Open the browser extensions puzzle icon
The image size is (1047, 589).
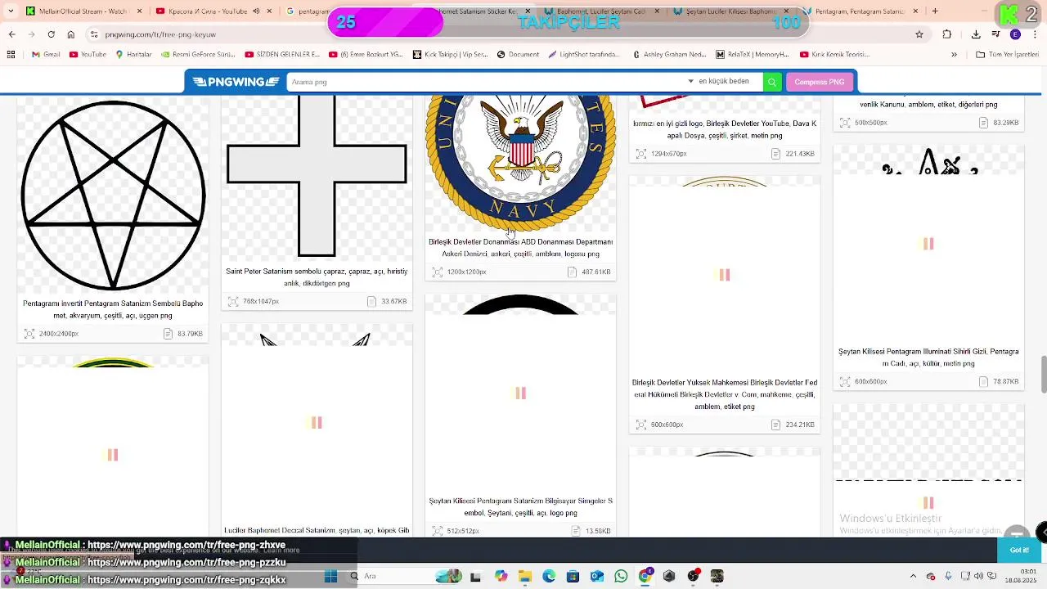(947, 34)
